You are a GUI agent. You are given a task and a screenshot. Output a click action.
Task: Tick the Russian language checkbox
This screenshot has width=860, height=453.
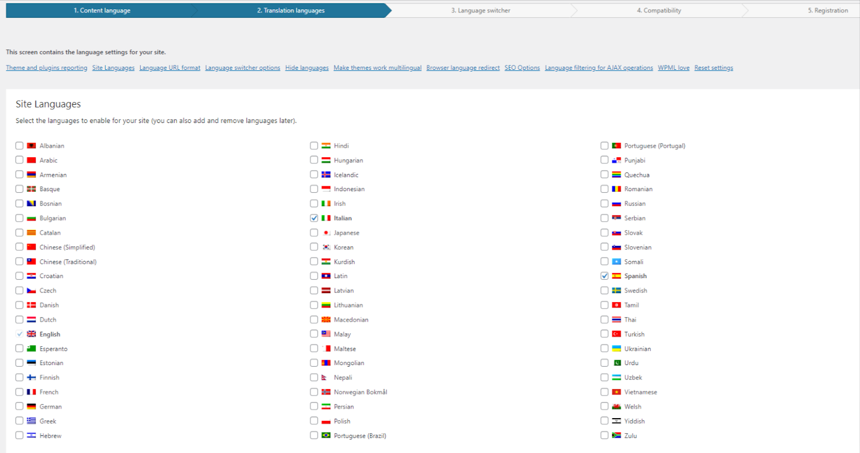tap(605, 204)
